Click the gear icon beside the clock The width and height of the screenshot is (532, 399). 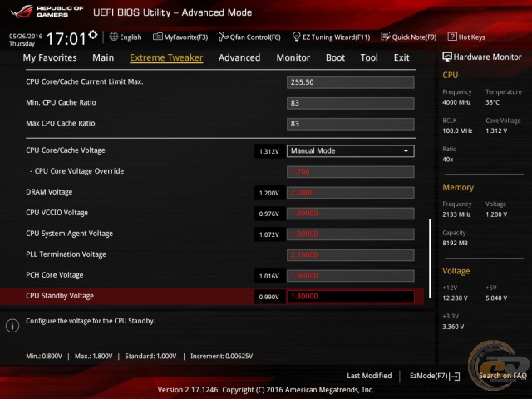point(93,35)
